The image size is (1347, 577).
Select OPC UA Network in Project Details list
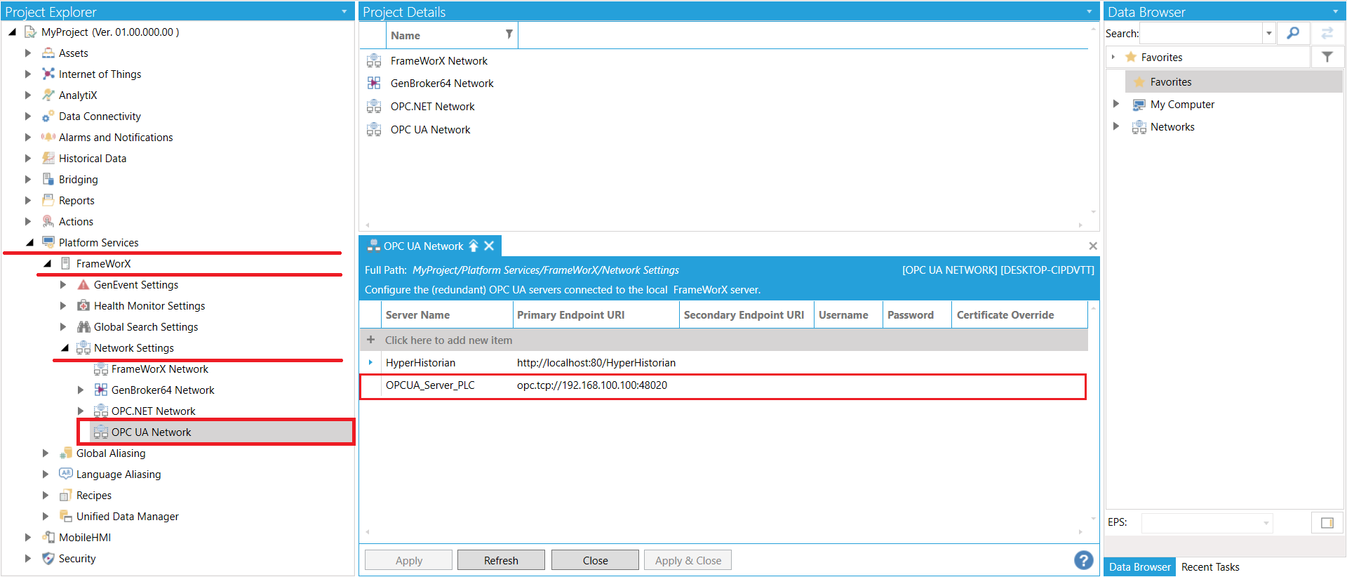click(430, 130)
